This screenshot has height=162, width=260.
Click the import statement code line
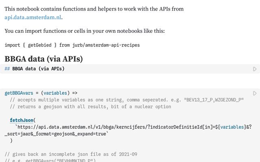(x=72, y=45)
